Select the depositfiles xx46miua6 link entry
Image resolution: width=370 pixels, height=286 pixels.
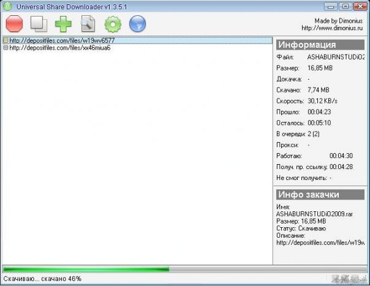59,48
